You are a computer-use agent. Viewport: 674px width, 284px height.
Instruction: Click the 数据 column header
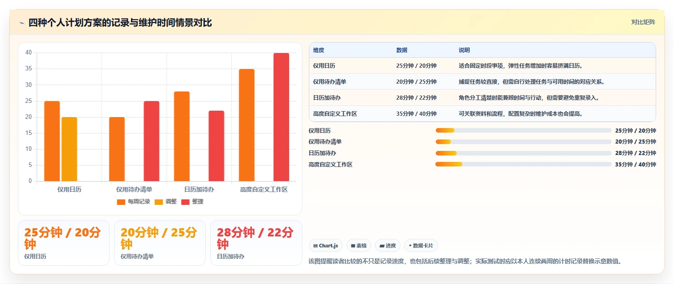[402, 50]
